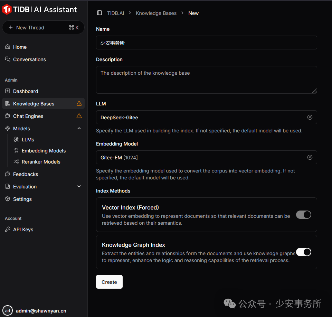The height and width of the screenshot is (317, 332).
Task: Open the LLM dropdown showing DeepSeek-Gitee
Action: [x=207, y=117]
